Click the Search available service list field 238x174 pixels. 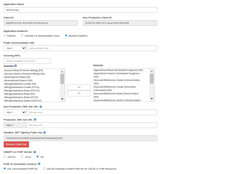[27, 61]
